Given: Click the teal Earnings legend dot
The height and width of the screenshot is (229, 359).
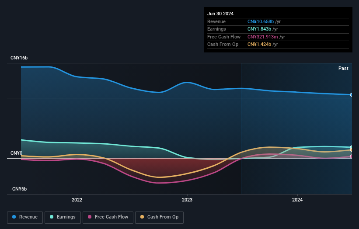Looking at the screenshot, I should pyautogui.click(x=52, y=217).
